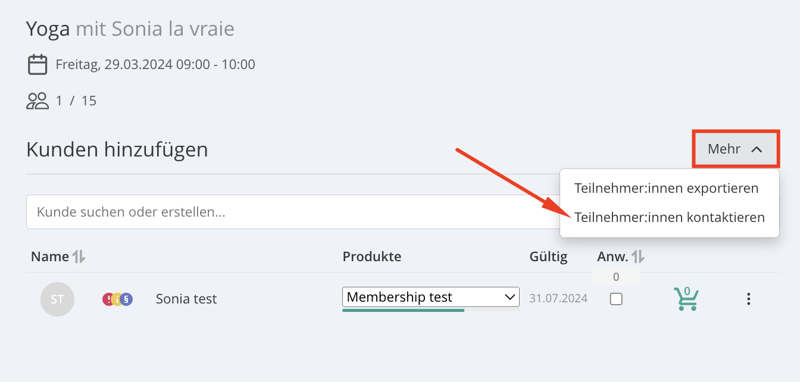Select Teilnehmer:innen kontaktieren menu entry
The image size is (800, 382).
tap(670, 217)
